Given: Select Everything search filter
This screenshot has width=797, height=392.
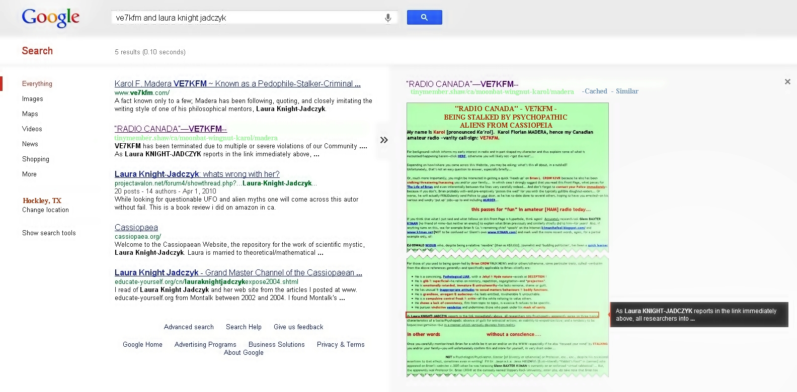Looking at the screenshot, I should pos(37,84).
